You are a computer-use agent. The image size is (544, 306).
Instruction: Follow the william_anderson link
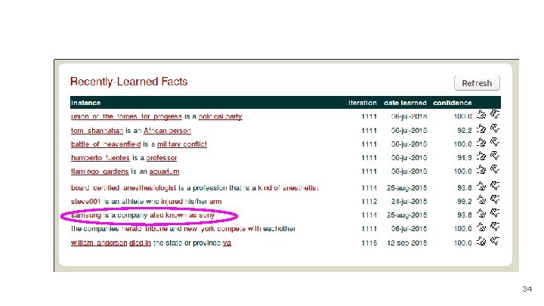pos(99,243)
